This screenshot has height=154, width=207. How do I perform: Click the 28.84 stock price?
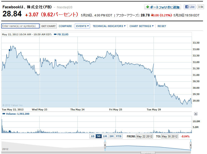12,14
